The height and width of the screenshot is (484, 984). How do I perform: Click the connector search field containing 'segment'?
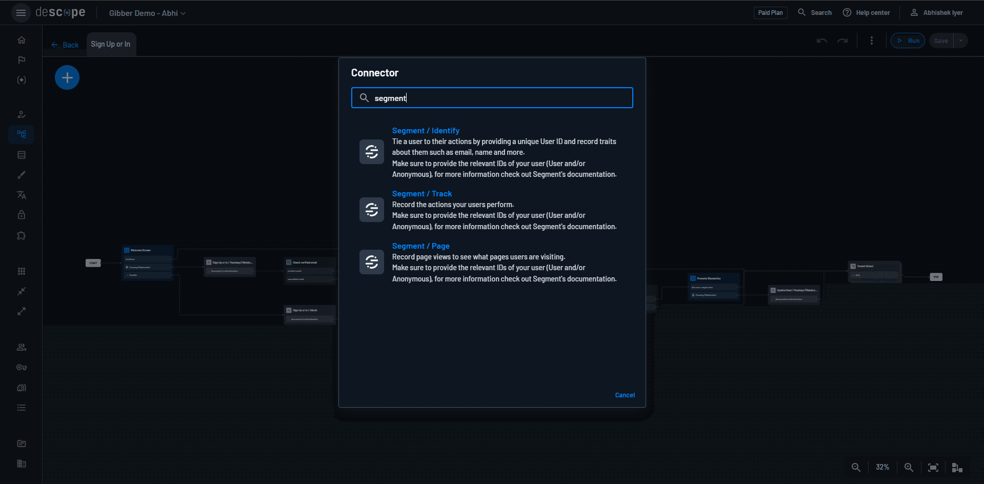pyautogui.click(x=492, y=97)
